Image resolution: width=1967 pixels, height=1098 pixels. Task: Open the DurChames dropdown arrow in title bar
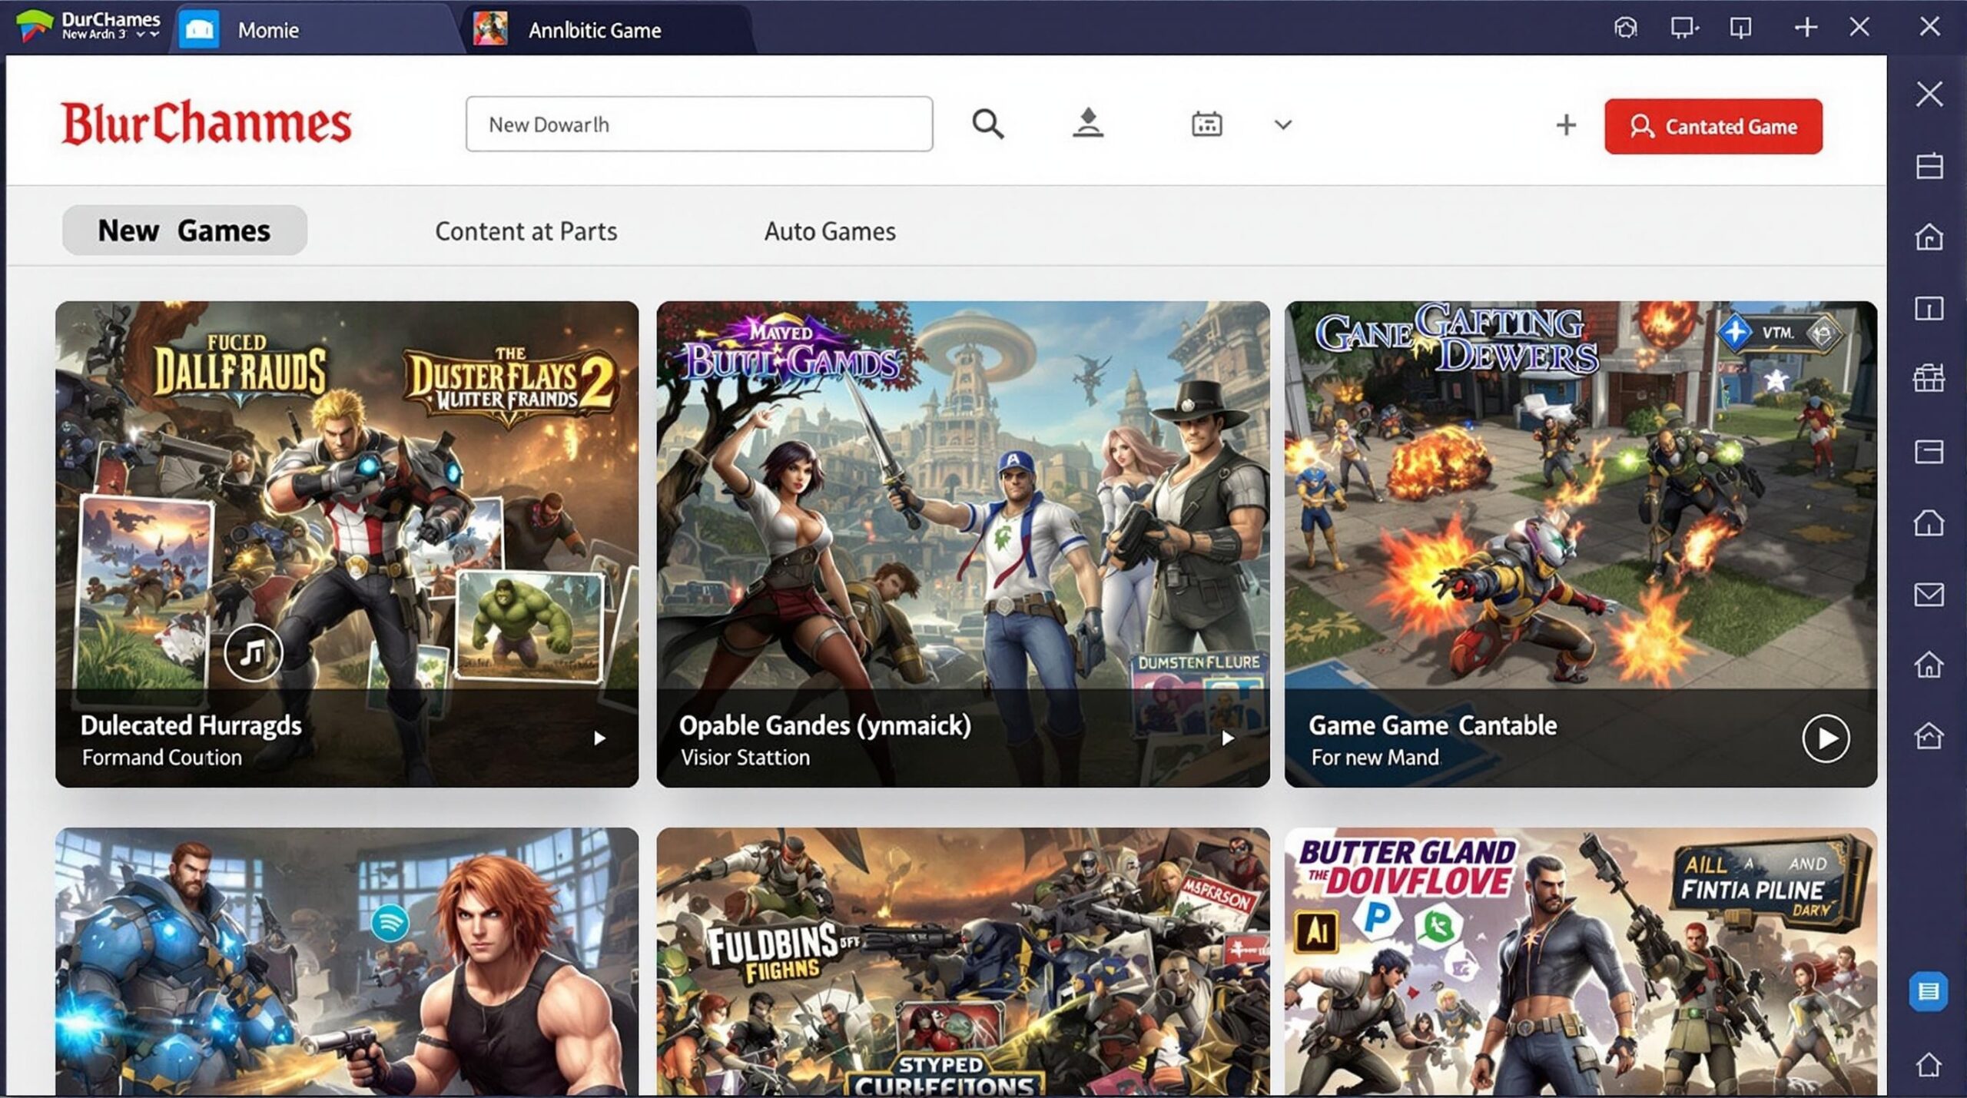[x=148, y=35]
